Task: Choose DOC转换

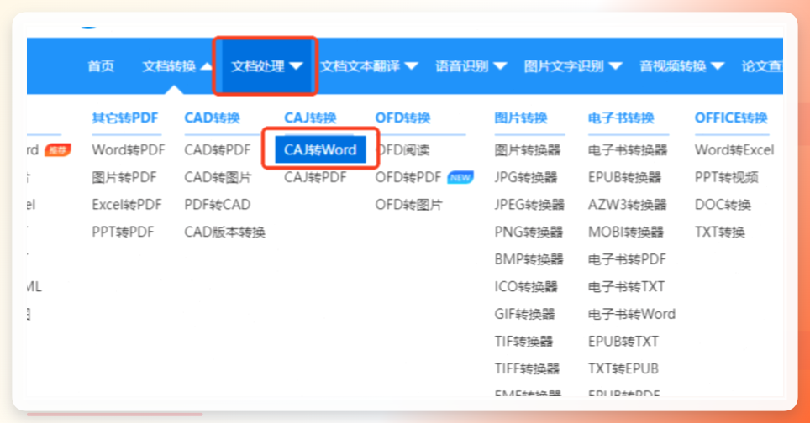Action: pyautogui.click(x=723, y=205)
